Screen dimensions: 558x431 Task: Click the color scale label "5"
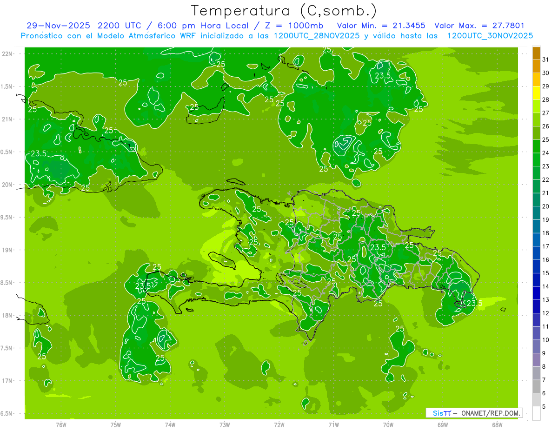[x=544, y=407]
